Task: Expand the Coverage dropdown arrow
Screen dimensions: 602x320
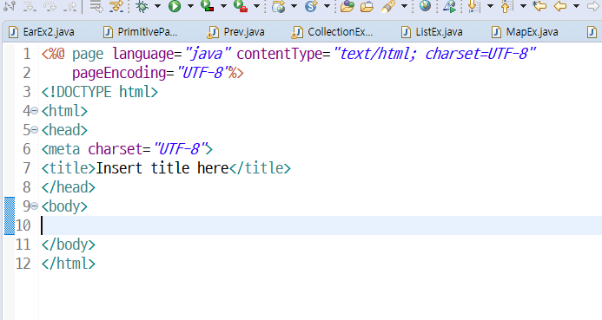Action: [223, 6]
